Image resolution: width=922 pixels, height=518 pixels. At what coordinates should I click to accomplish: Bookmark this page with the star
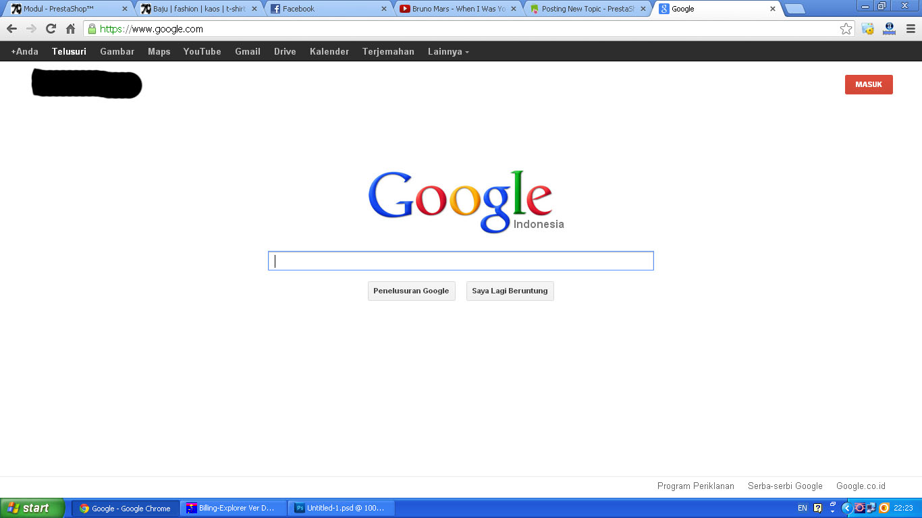[x=846, y=29]
